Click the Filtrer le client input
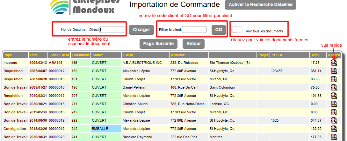Viewport: 347px width, 141px height. [x=194, y=30]
